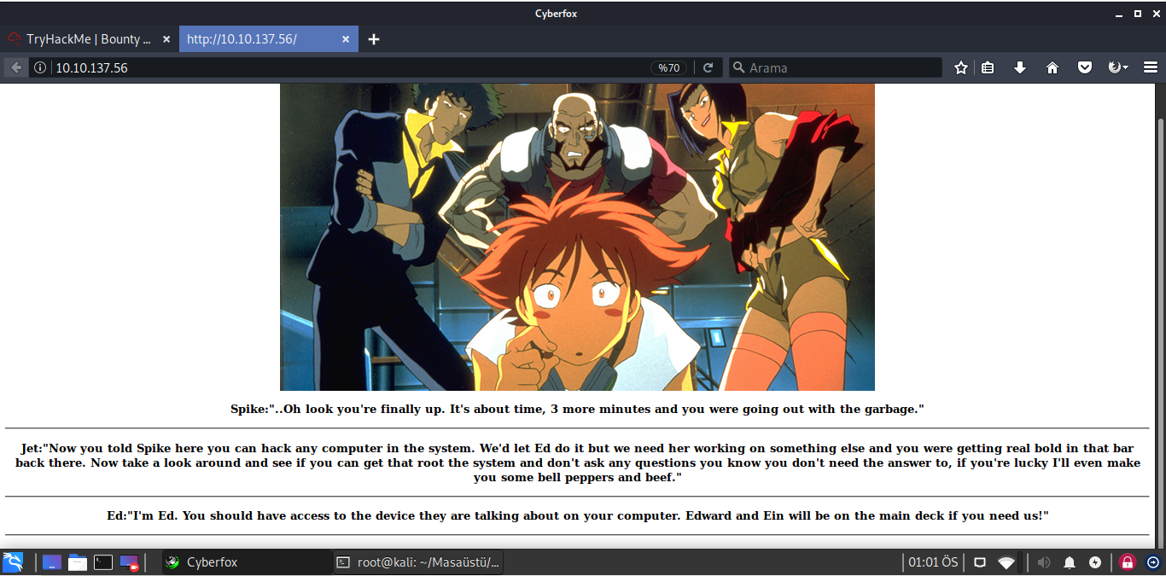Show the desktop from the taskbar
The width and height of the screenshot is (1166, 576).
pos(52,562)
